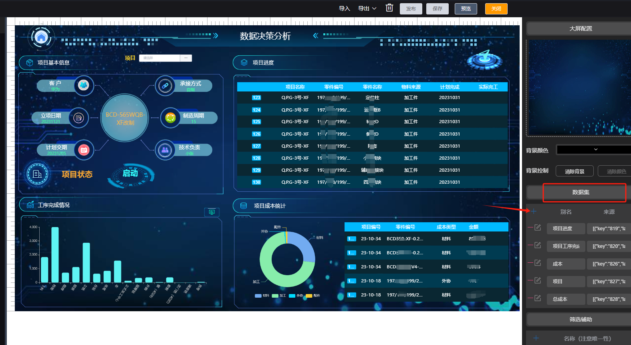
Task: Click the 项目 alias input field
Action: (x=566, y=282)
